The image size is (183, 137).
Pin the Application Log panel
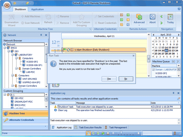[x=173, y=93]
